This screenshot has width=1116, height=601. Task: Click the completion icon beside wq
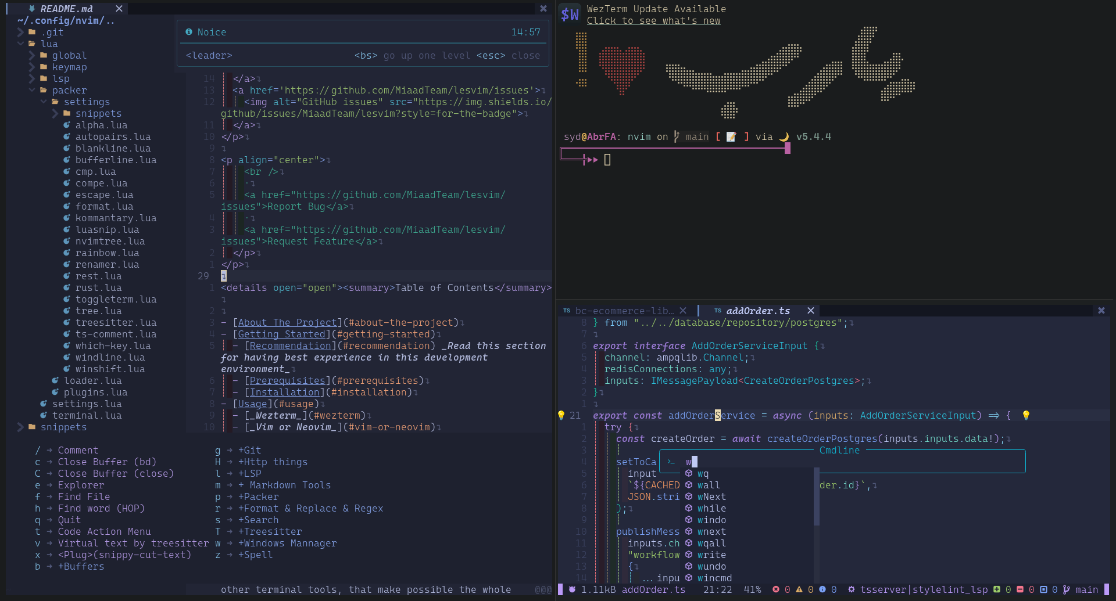[689, 473]
